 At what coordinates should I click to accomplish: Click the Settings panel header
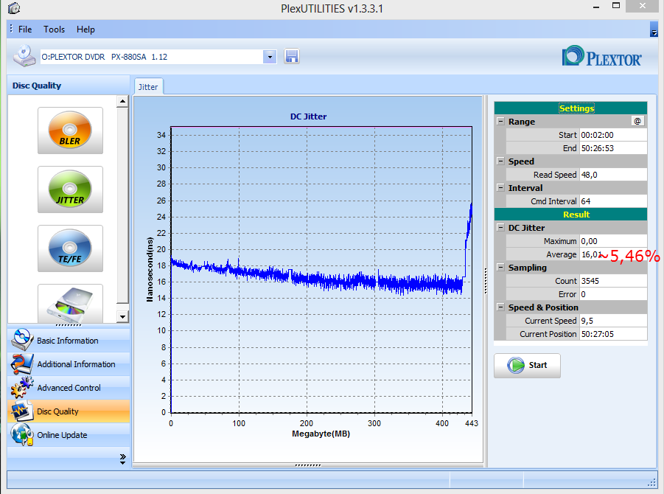point(570,108)
